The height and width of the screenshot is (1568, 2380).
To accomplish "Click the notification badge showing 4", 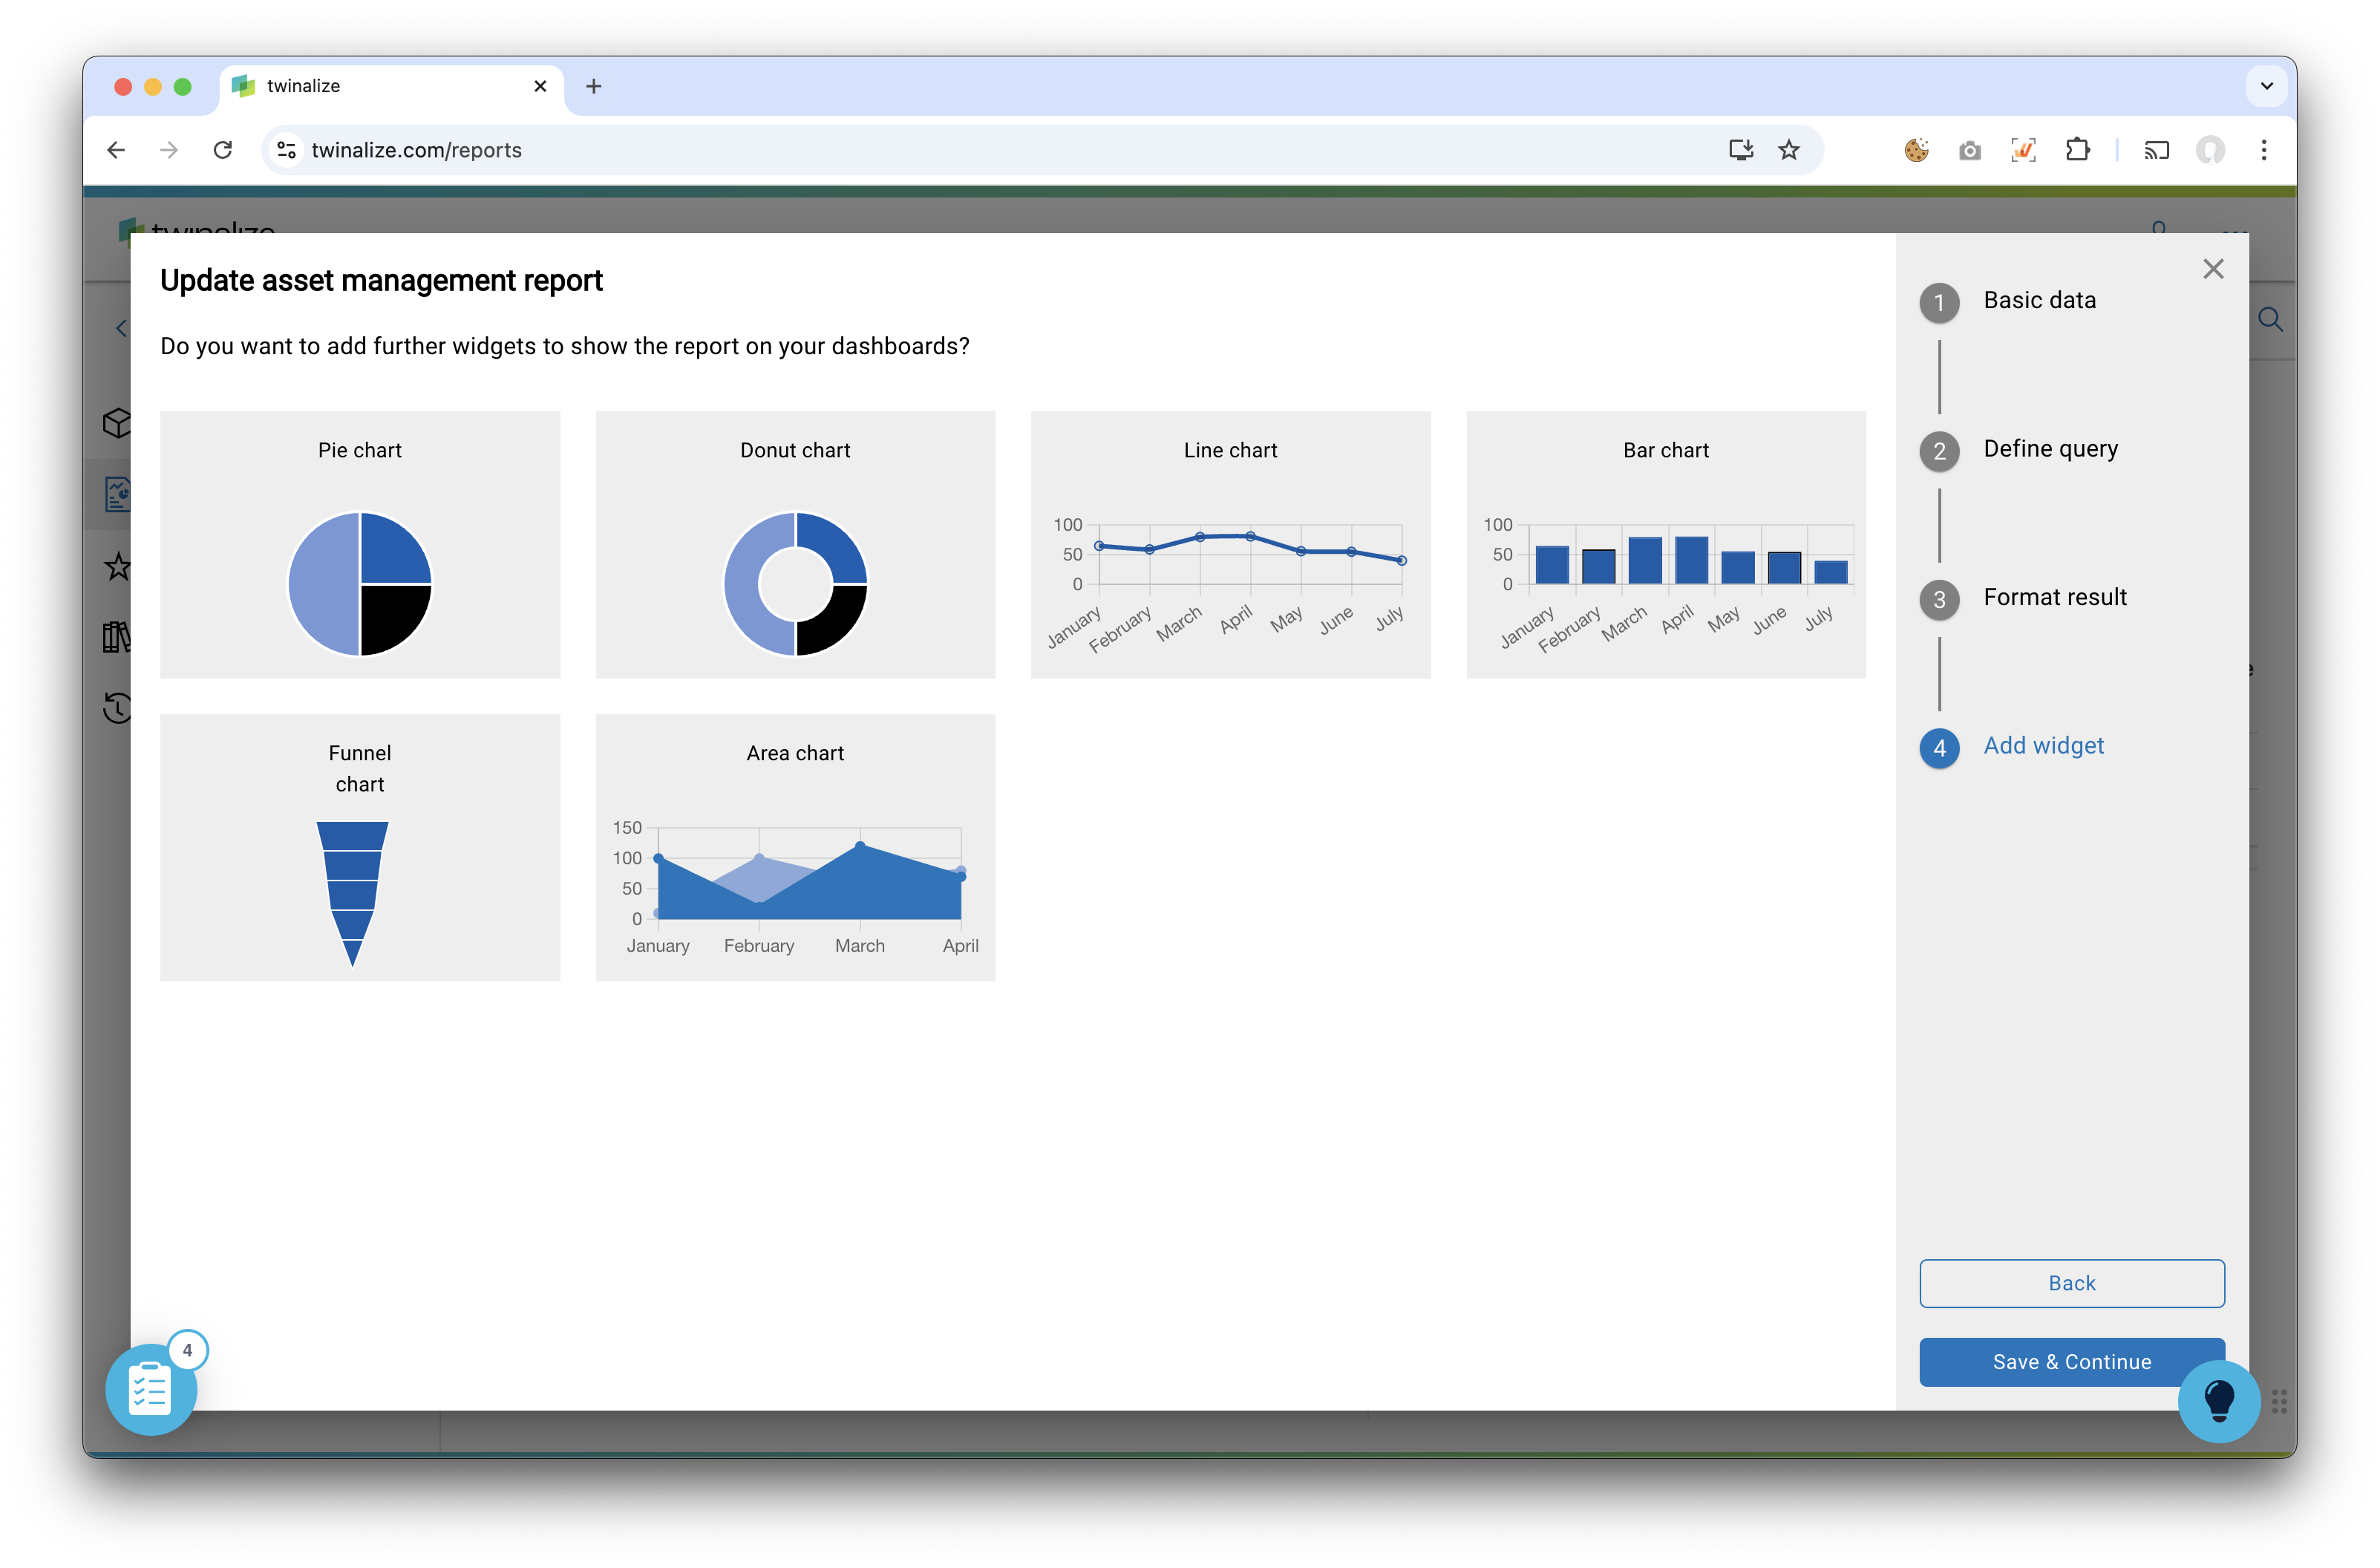I will (186, 1349).
